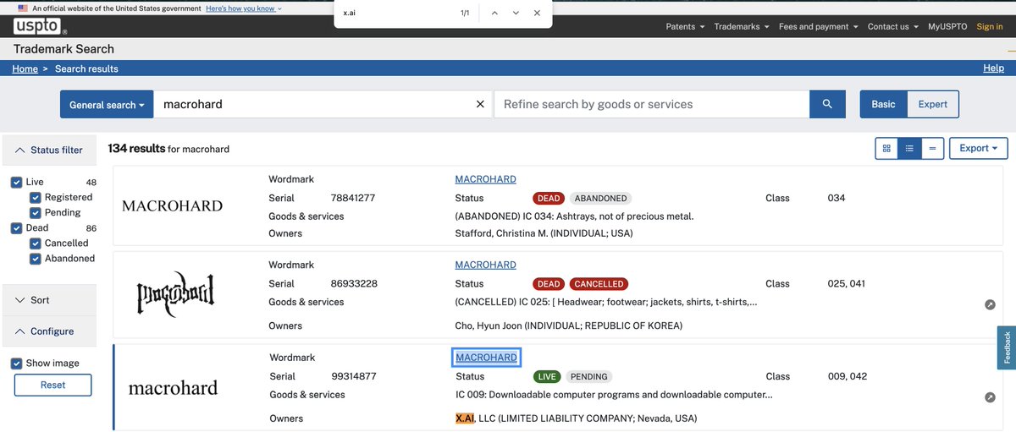The width and height of the screenshot is (1016, 432).
Task: Expand the Sort section
Action: coord(50,300)
